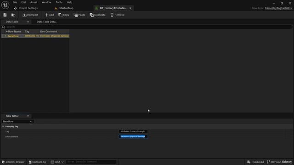Image resolution: width=294 pixels, height=165 pixels.
Task: Click the 1 Unsaved indicator
Action: (x=255, y=162)
